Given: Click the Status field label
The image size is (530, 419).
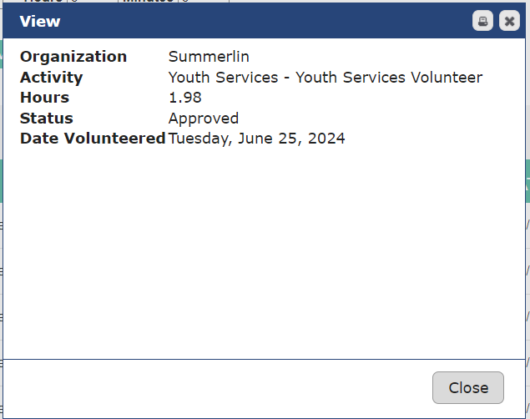Looking at the screenshot, I should [46, 119].
